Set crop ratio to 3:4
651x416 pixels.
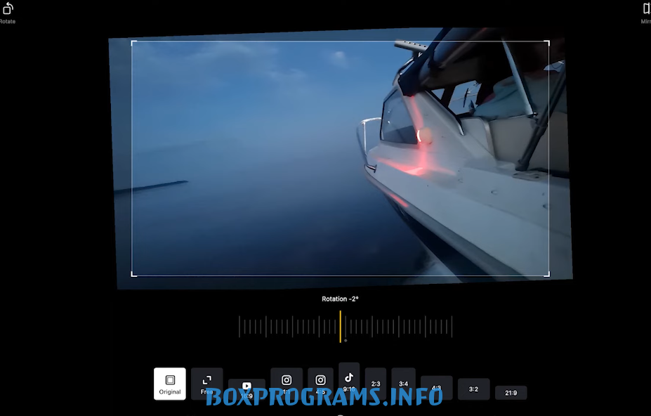[403, 383]
